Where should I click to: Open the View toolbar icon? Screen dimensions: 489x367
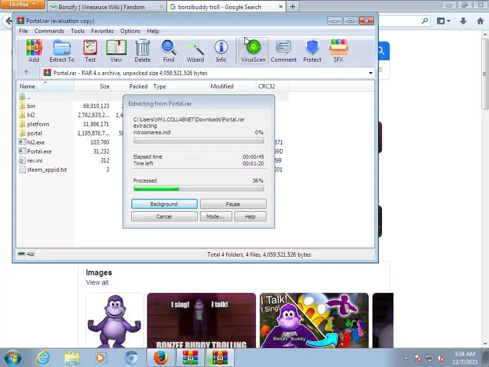[116, 51]
